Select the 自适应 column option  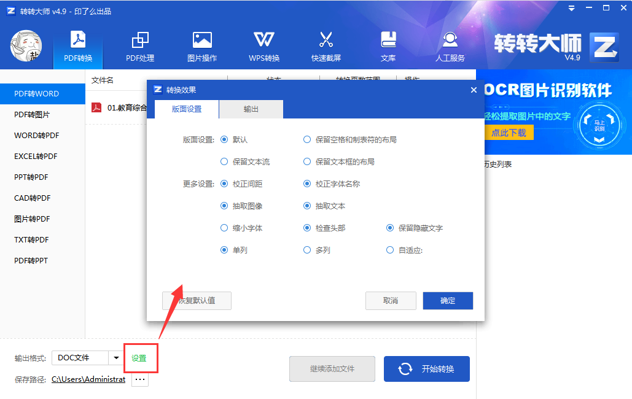tap(390, 250)
